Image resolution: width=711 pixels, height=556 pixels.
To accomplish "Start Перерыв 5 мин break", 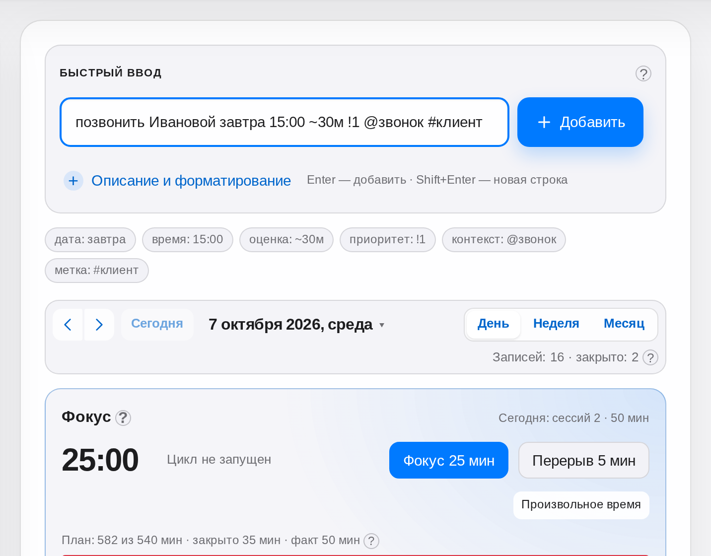I will click(x=584, y=460).
